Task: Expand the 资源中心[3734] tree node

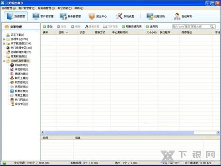Action: [x=4, y=39]
